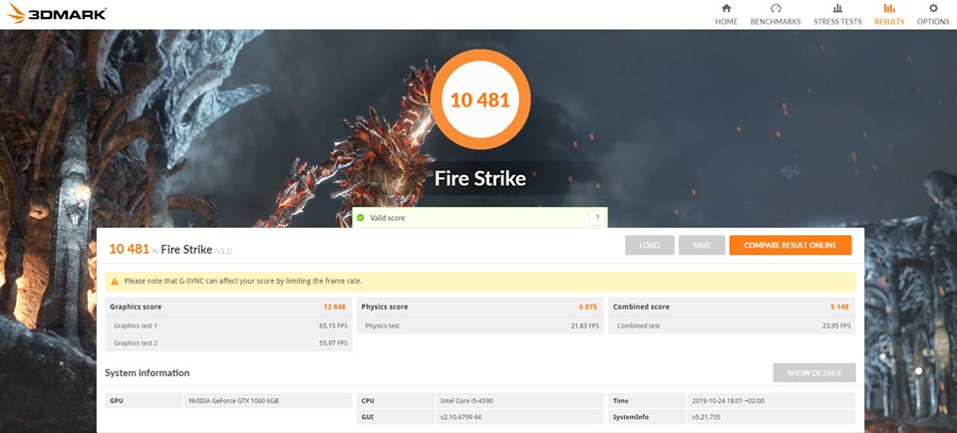Click the Fire Strike title over the image
The image size is (957, 433).
(479, 179)
